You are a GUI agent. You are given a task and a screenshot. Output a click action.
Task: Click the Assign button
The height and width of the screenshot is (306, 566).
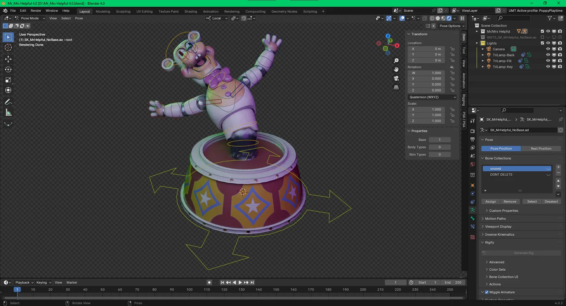click(491, 202)
